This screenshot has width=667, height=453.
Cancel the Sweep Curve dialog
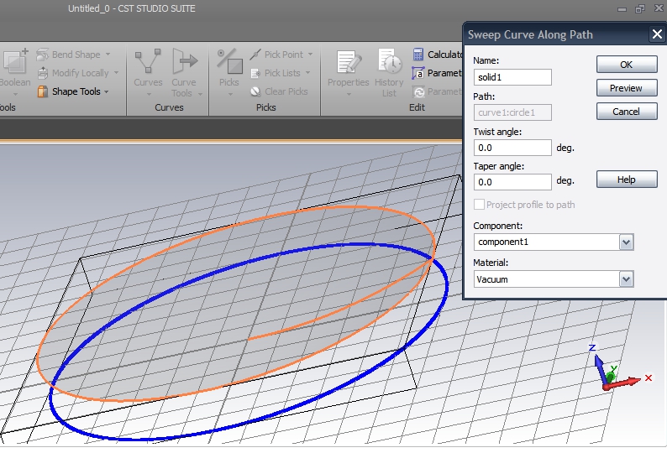click(626, 112)
